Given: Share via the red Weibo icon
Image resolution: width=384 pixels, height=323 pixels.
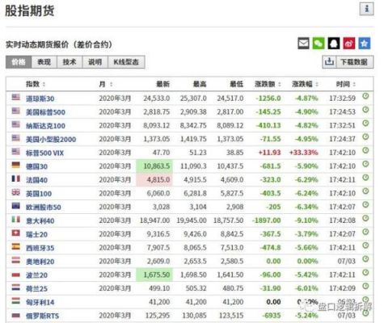Looking at the screenshot, I should pyautogui.click(x=349, y=44).
